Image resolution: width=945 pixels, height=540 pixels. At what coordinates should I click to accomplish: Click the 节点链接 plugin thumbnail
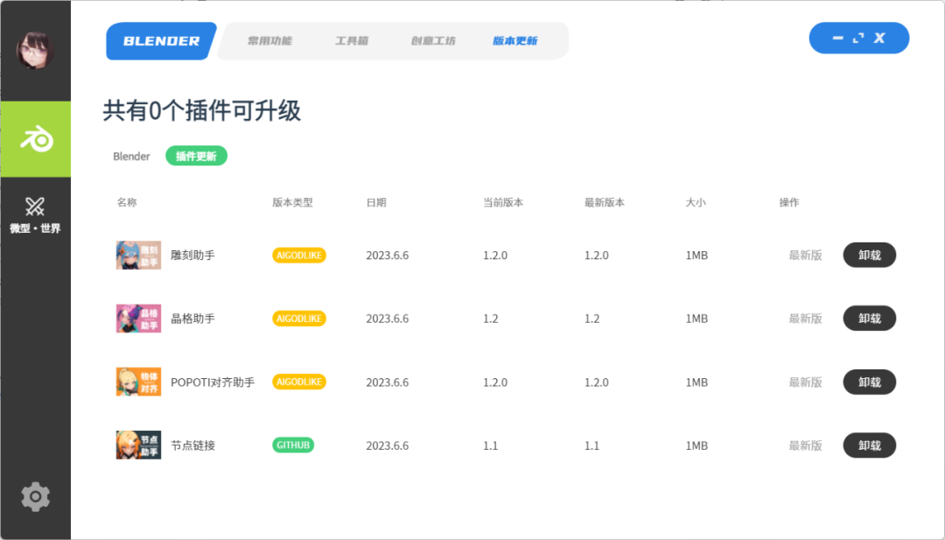138,445
